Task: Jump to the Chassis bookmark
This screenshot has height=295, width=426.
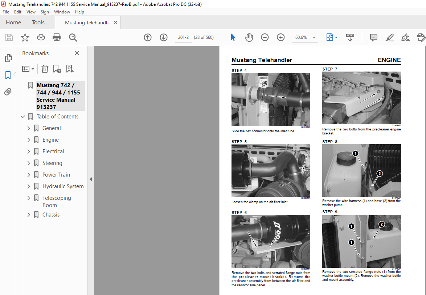Action: pyautogui.click(x=51, y=214)
